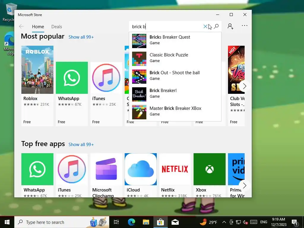Choose the 'Brick Breaker!' suggestion text
The height and width of the screenshot is (228, 304).
coord(163,90)
